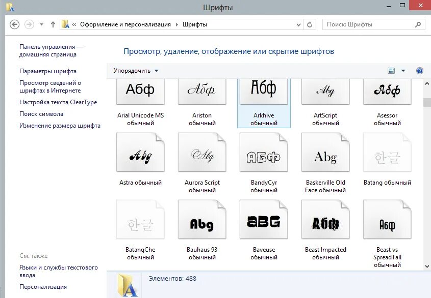431x298 pixels.
Task: Open the Упорядочить menu
Action: click(136, 71)
